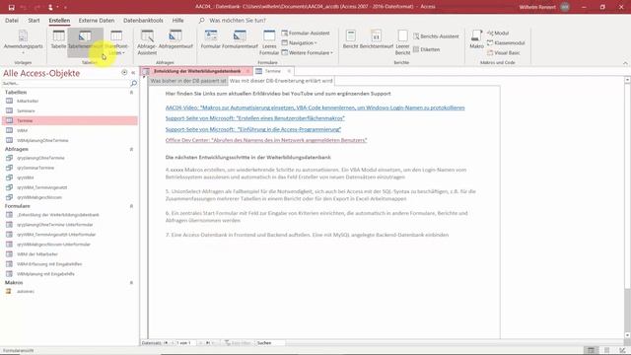Select the highlighted Termine table

tap(70, 120)
